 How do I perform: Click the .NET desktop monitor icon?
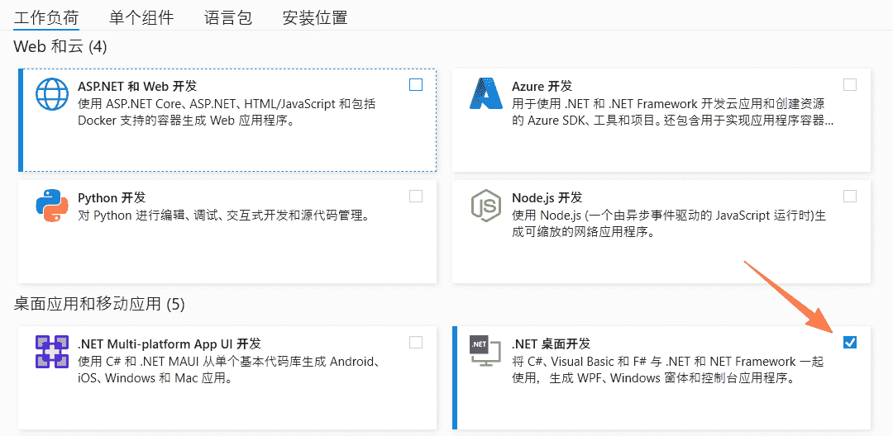[x=483, y=351]
